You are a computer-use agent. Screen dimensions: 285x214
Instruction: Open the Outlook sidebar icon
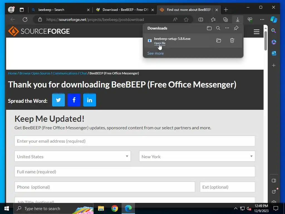click(x=274, y=53)
